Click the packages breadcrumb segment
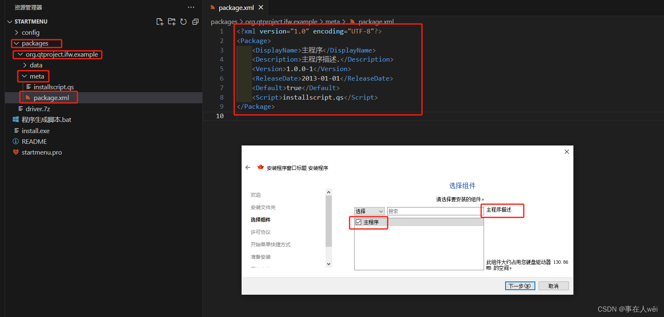The width and height of the screenshot is (664, 317). click(224, 21)
